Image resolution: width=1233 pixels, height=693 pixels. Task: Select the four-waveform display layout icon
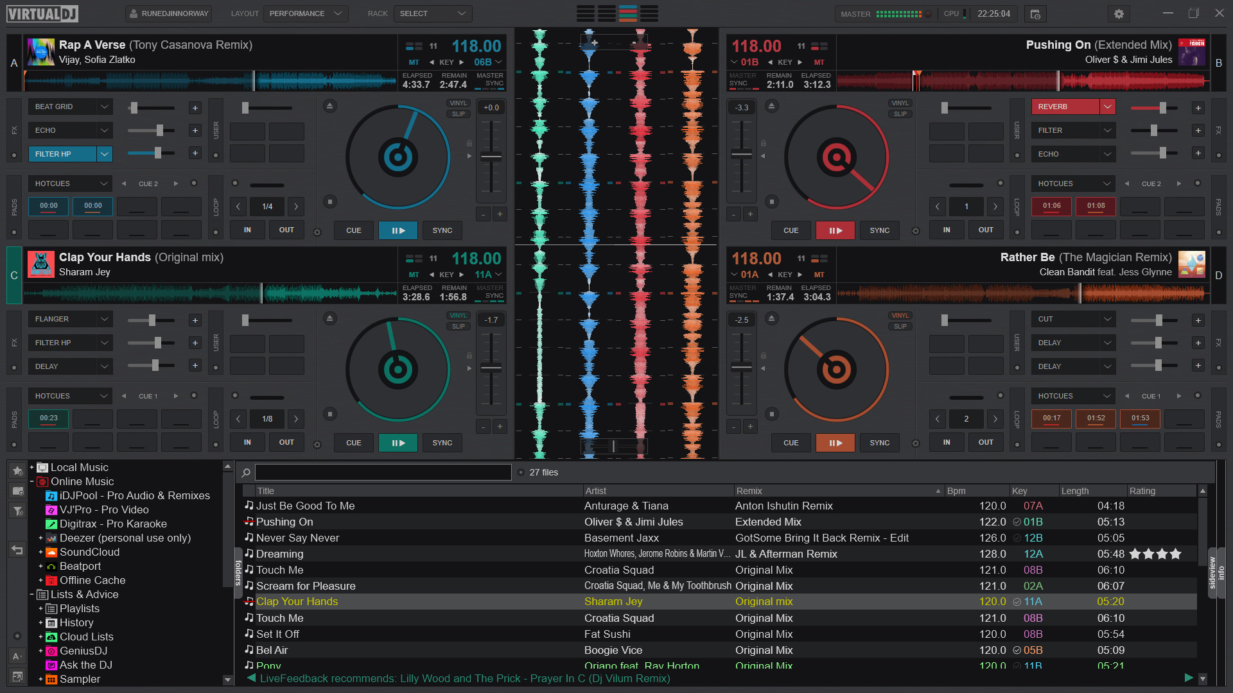(x=628, y=13)
